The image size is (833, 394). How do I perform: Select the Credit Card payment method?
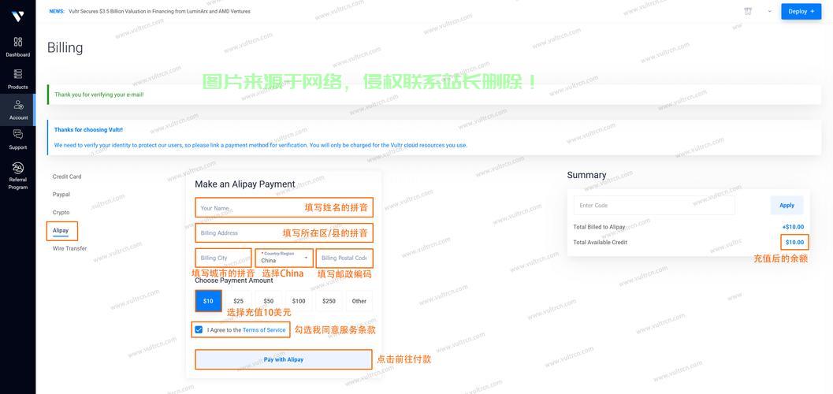(67, 177)
